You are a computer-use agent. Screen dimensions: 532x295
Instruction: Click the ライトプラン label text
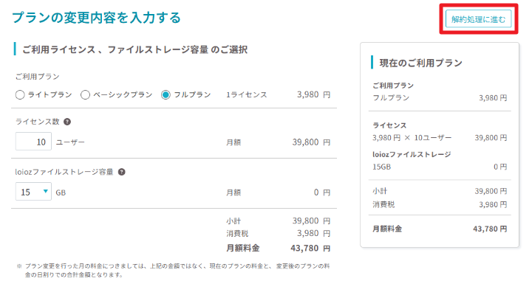pos(50,95)
